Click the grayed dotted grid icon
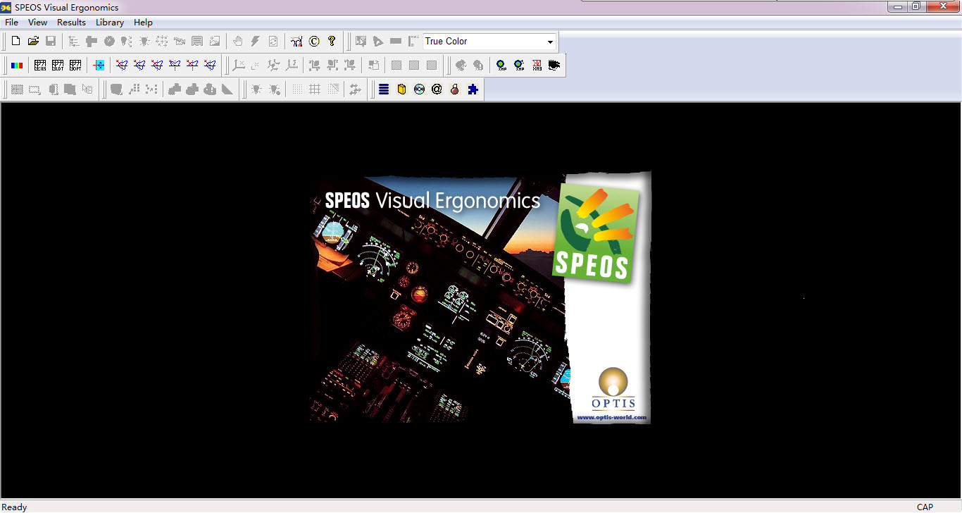Viewport: 962px width, 513px height. click(x=297, y=89)
